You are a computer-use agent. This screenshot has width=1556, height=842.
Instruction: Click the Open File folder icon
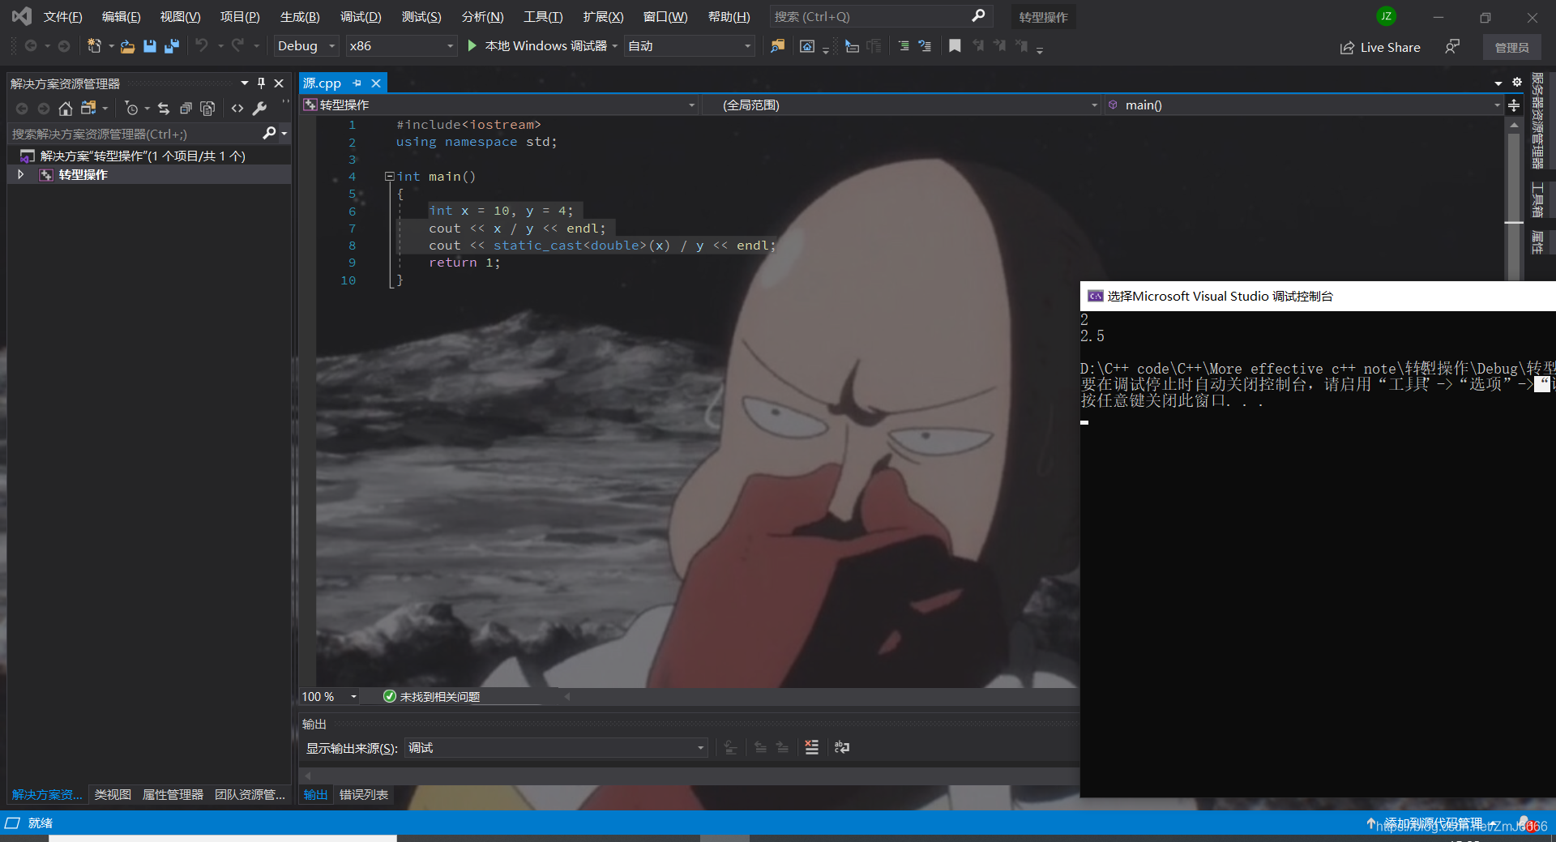pyautogui.click(x=127, y=46)
